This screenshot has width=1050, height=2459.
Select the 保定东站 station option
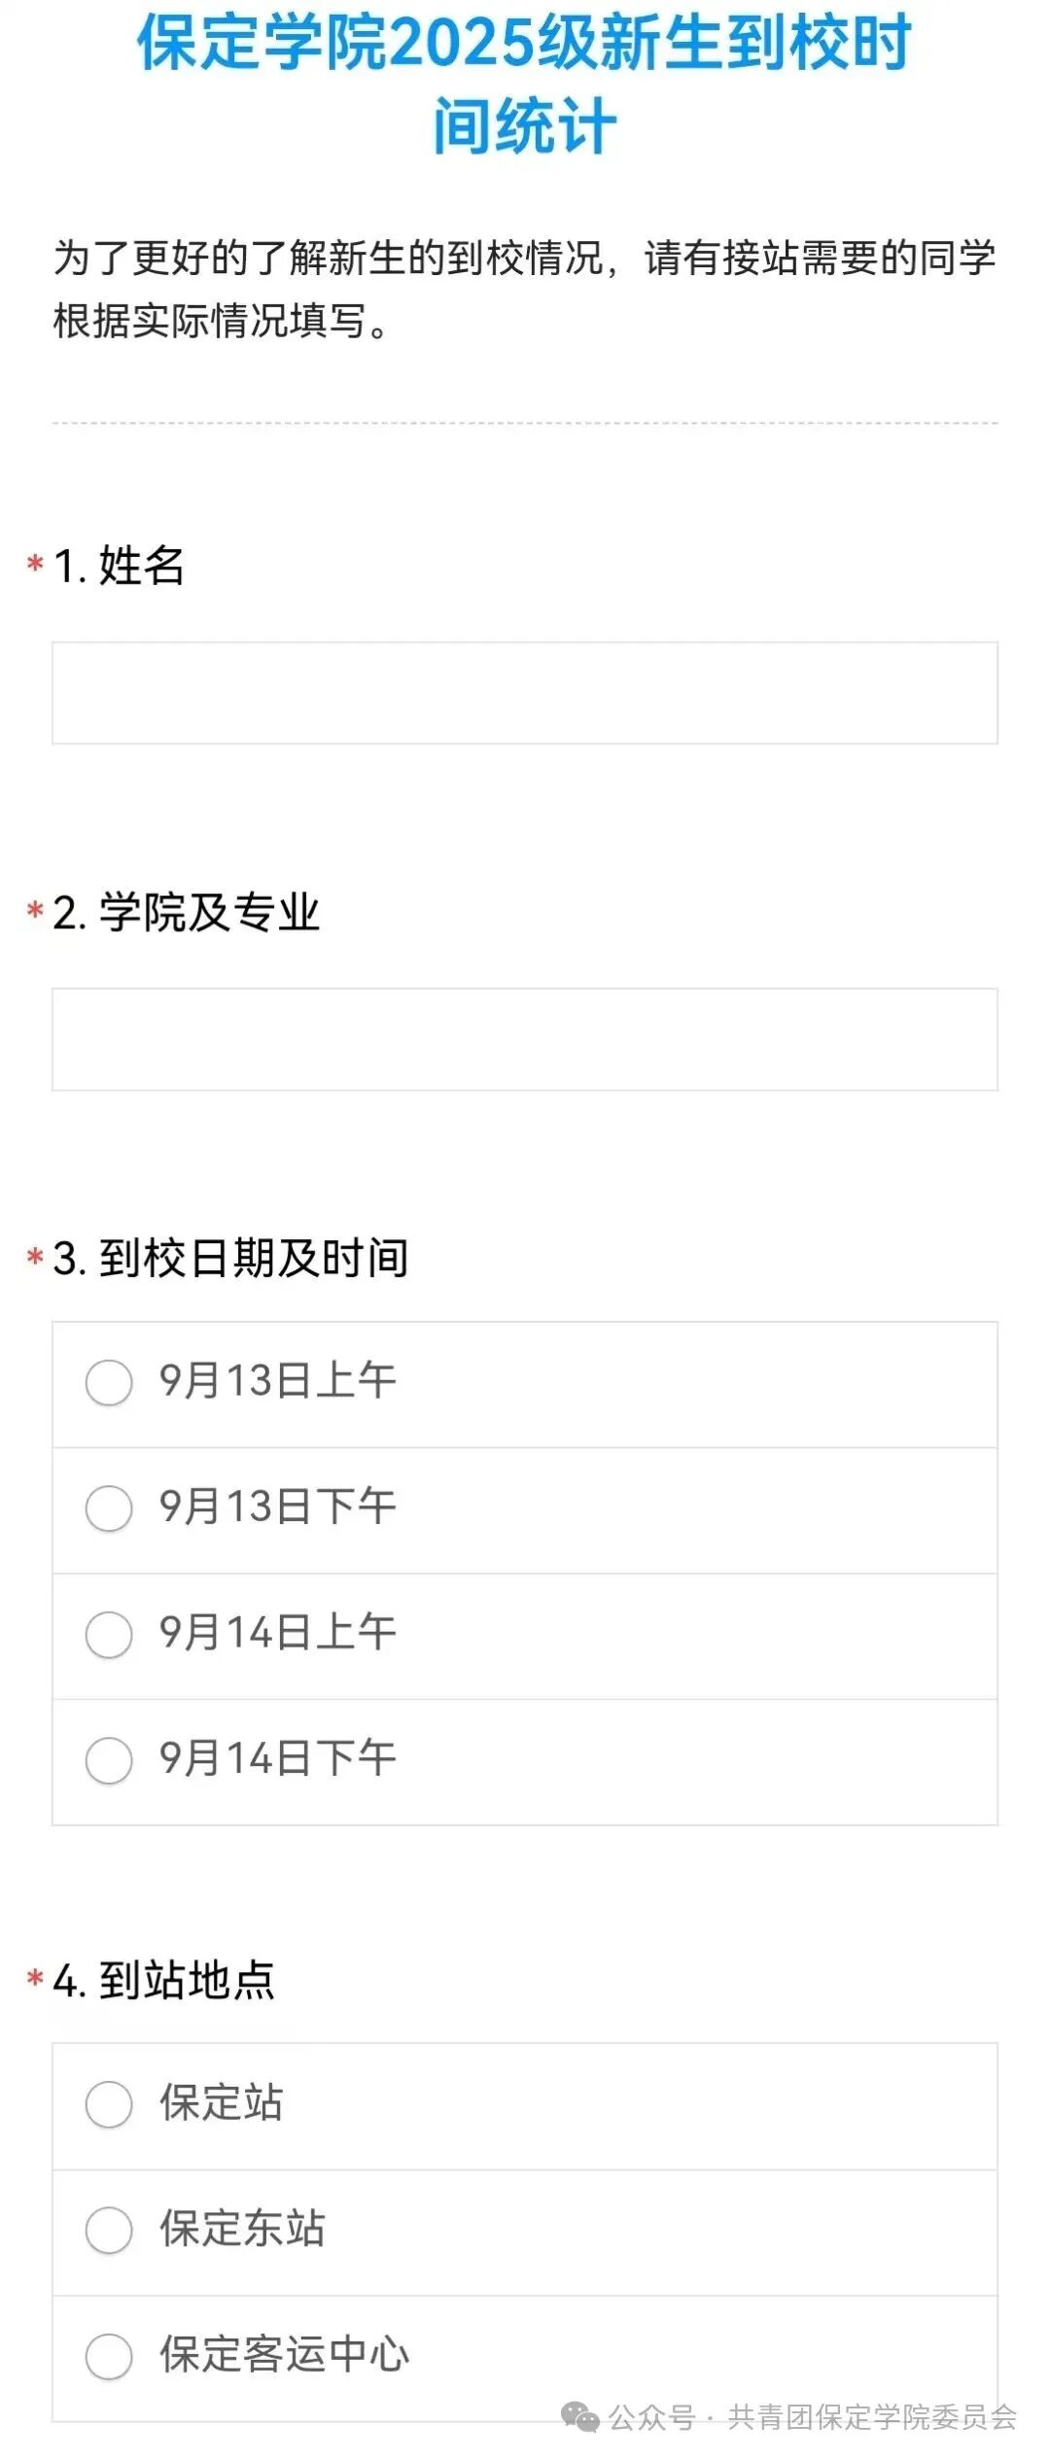109,2230
